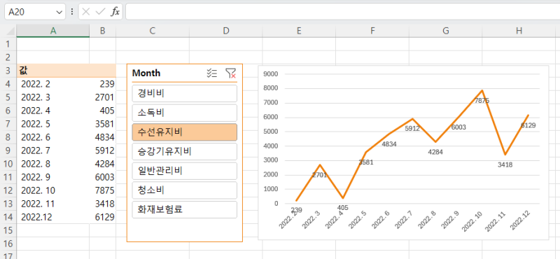Clear the Month slicer filter
The width and height of the screenshot is (560, 259).
231,73
